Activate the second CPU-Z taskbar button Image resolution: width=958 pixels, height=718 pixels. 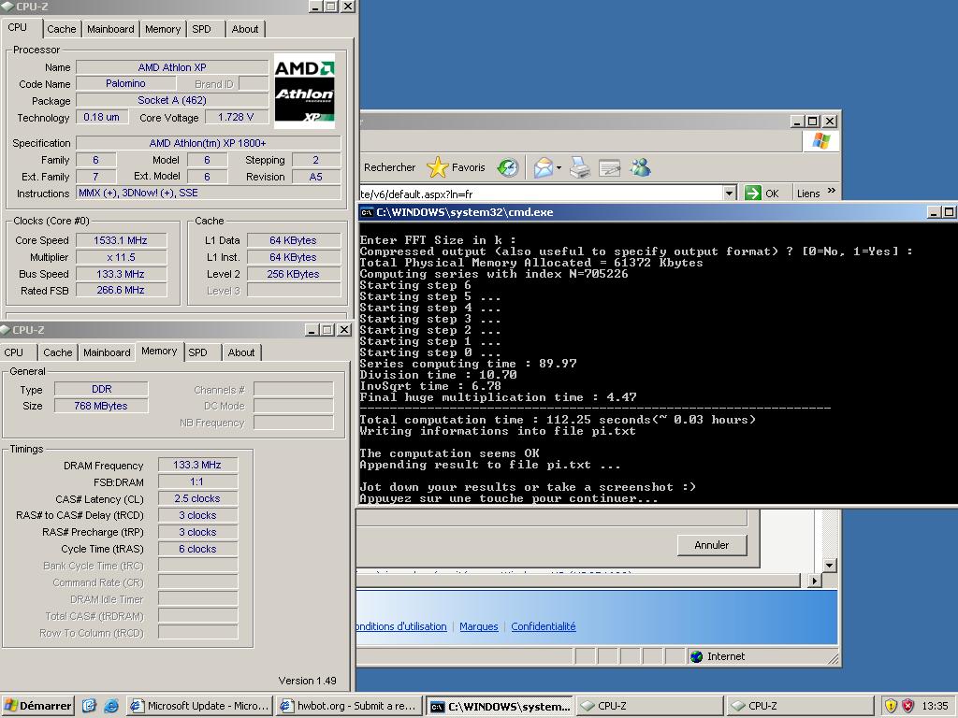800,706
